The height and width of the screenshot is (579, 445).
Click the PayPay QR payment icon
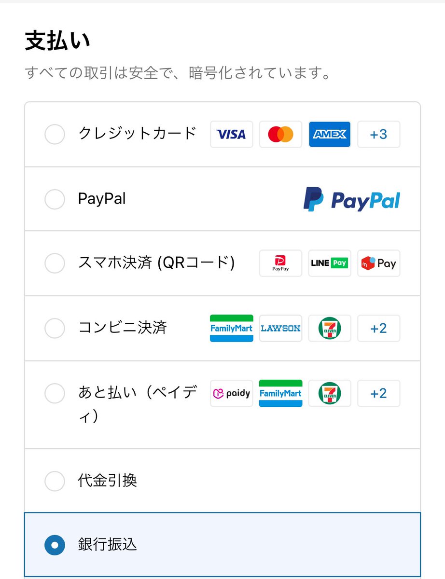tap(280, 263)
